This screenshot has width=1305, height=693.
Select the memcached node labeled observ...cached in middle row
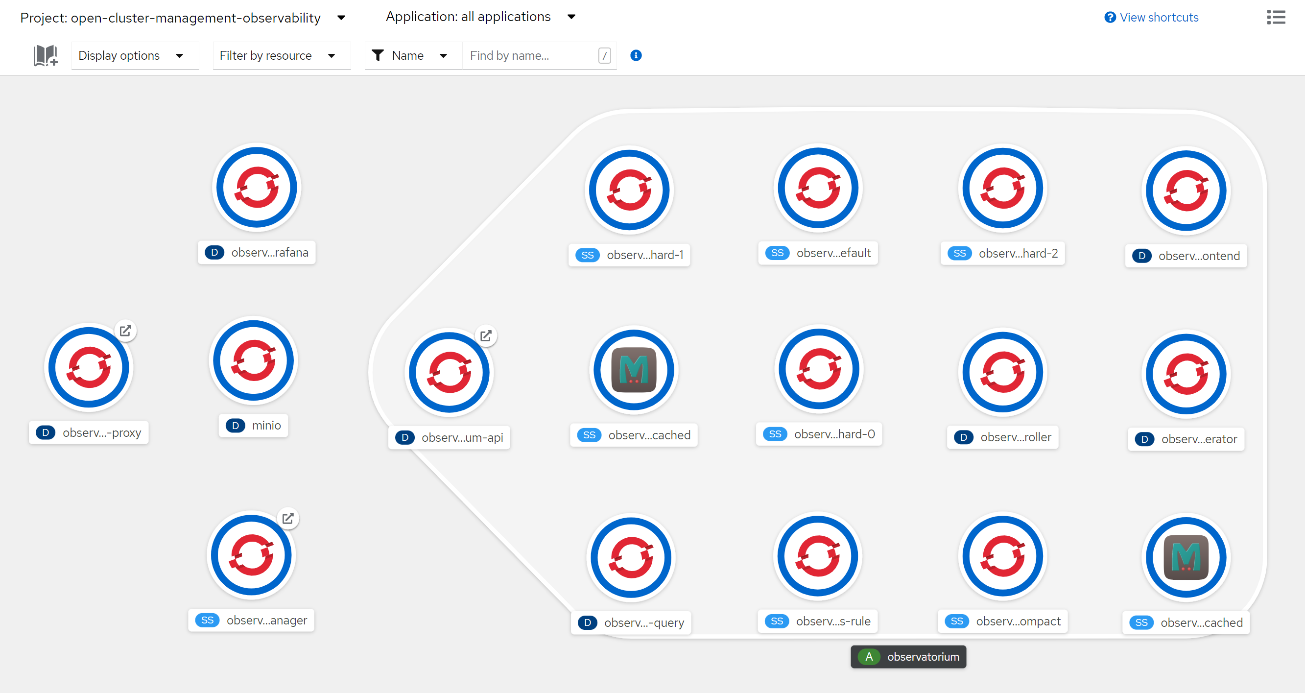click(x=633, y=370)
